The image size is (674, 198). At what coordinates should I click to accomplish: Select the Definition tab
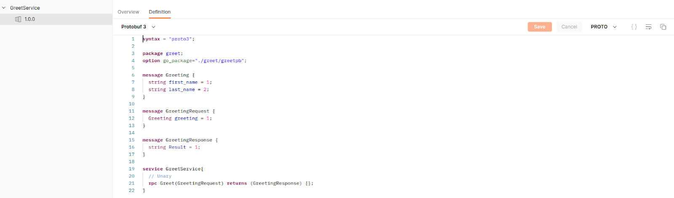point(160,12)
